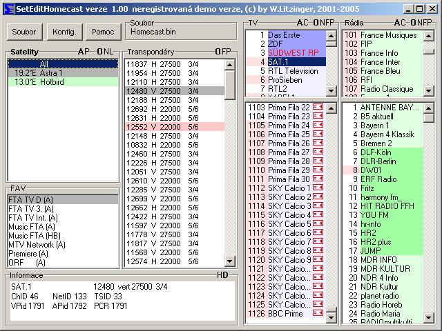Click the top TV list scroll down arrow
This screenshot has width=442, height=331.
(x=331, y=90)
